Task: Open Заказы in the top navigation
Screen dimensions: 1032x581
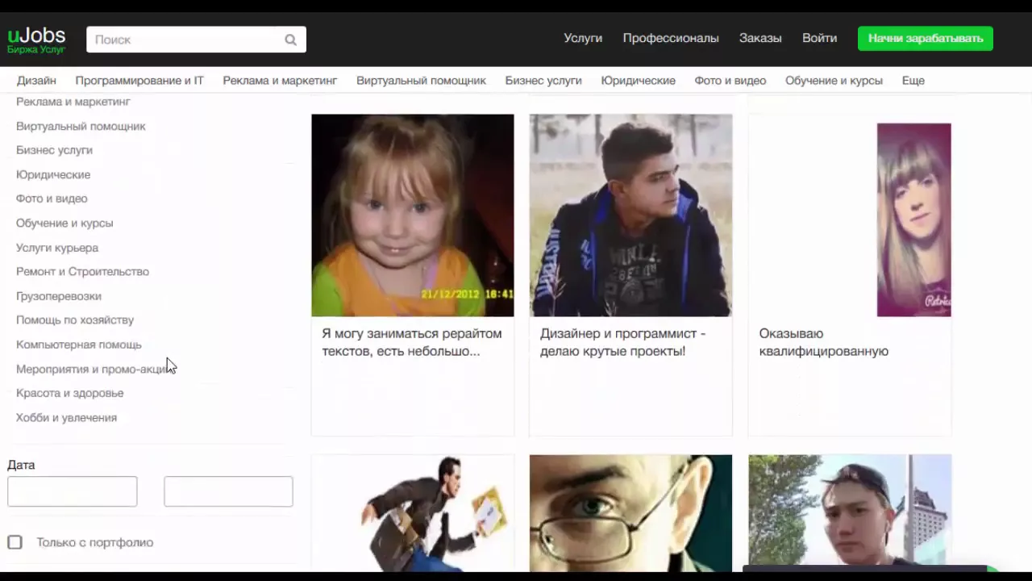Action: pyautogui.click(x=760, y=38)
